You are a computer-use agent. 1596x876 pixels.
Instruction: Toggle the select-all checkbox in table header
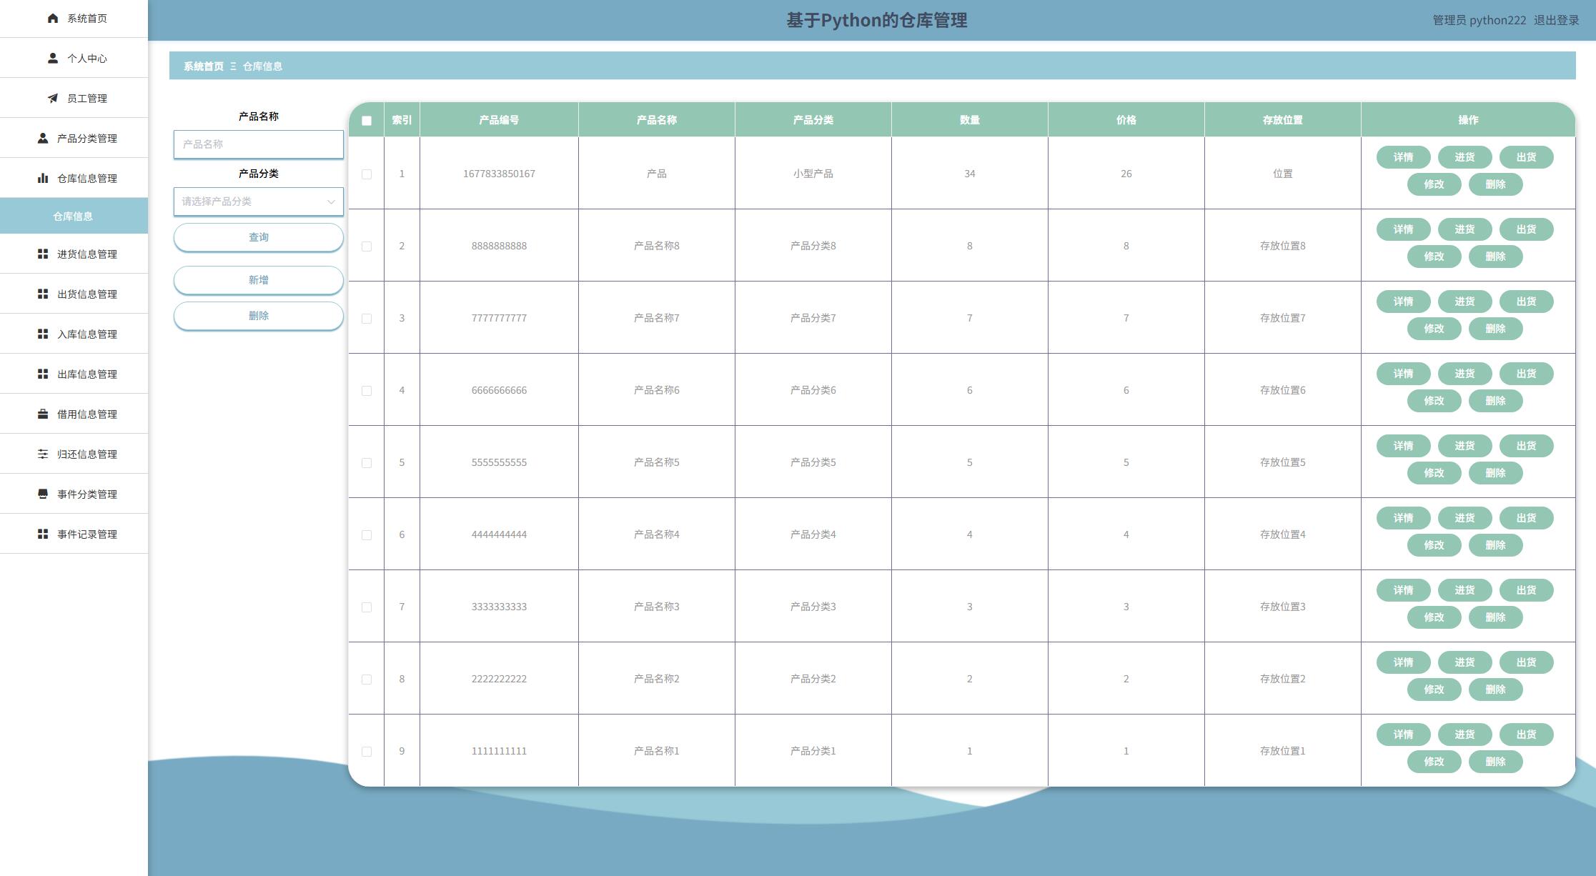[x=367, y=121]
